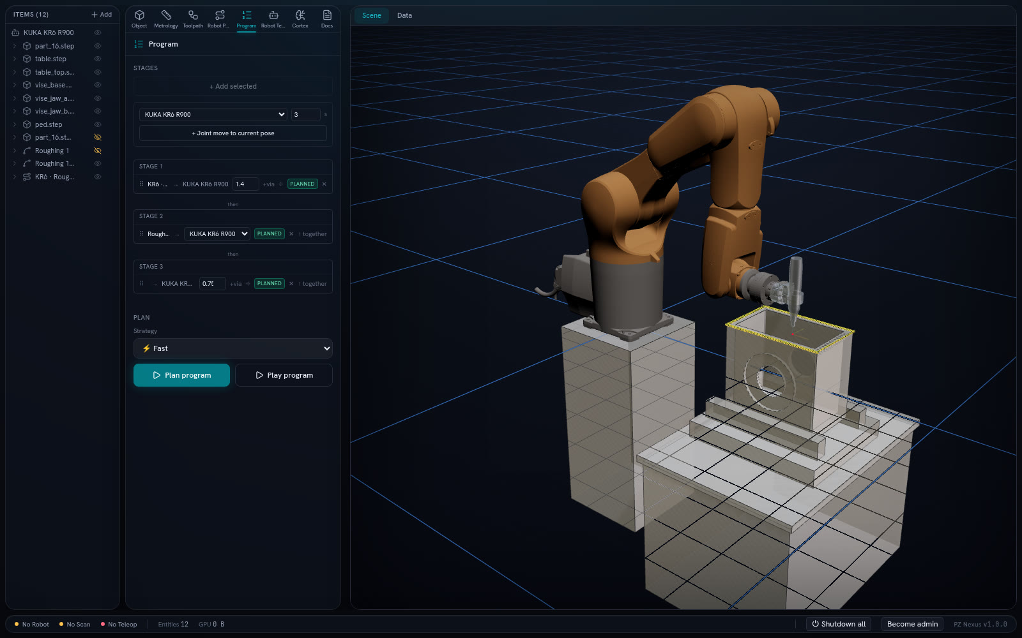Toggle visibility of table_top.s... item
This screenshot has width=1022, height=638.
coord(98,72)
